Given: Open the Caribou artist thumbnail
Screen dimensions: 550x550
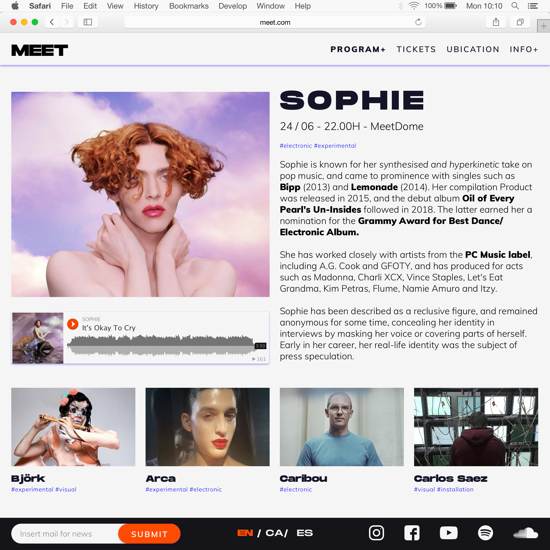Looking at the screenshot, I should (342, 427).
